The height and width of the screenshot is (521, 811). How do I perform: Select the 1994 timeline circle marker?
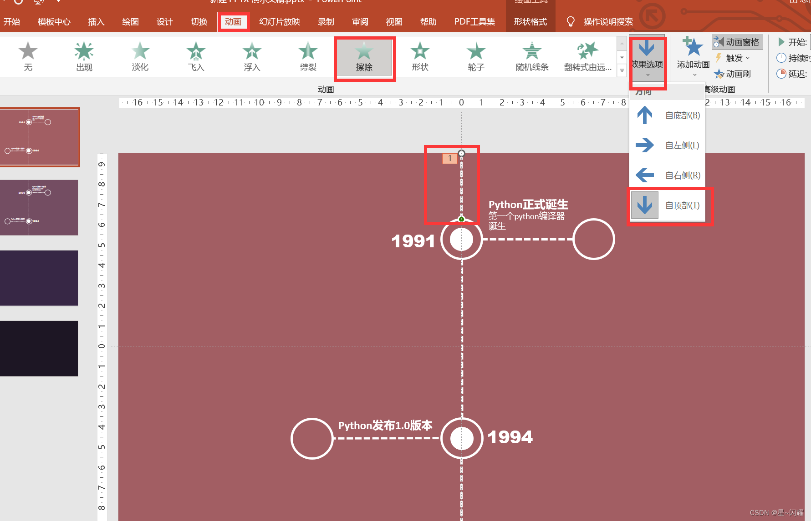click(462, 438)
